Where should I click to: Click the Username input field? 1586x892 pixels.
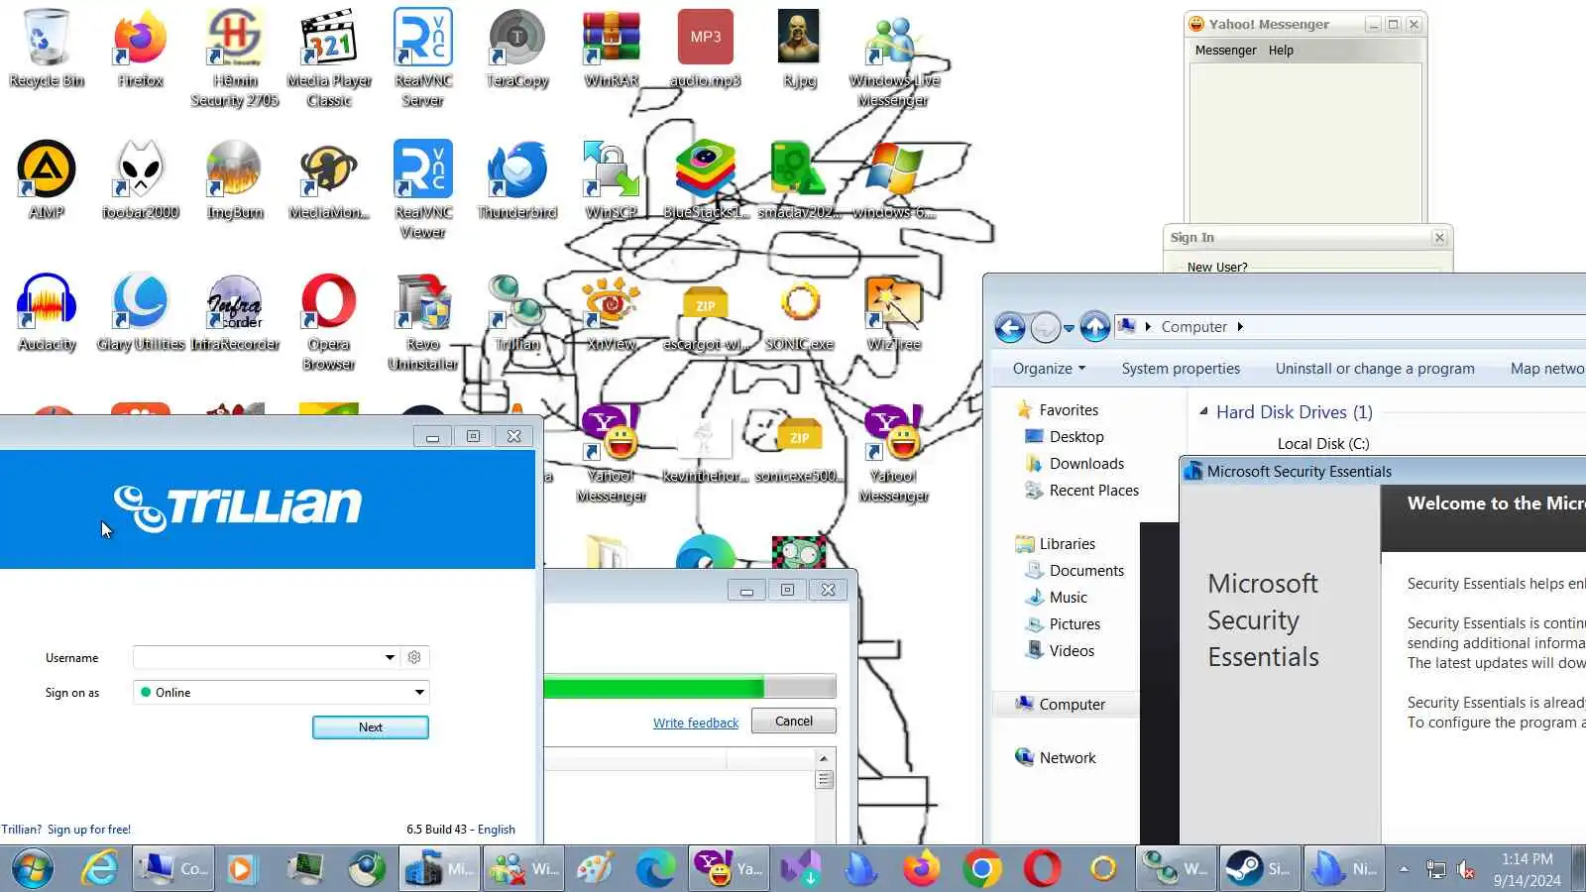(x=256, y=657)
